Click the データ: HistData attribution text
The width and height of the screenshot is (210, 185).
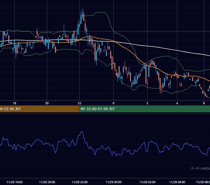click(x=200, y=168)
